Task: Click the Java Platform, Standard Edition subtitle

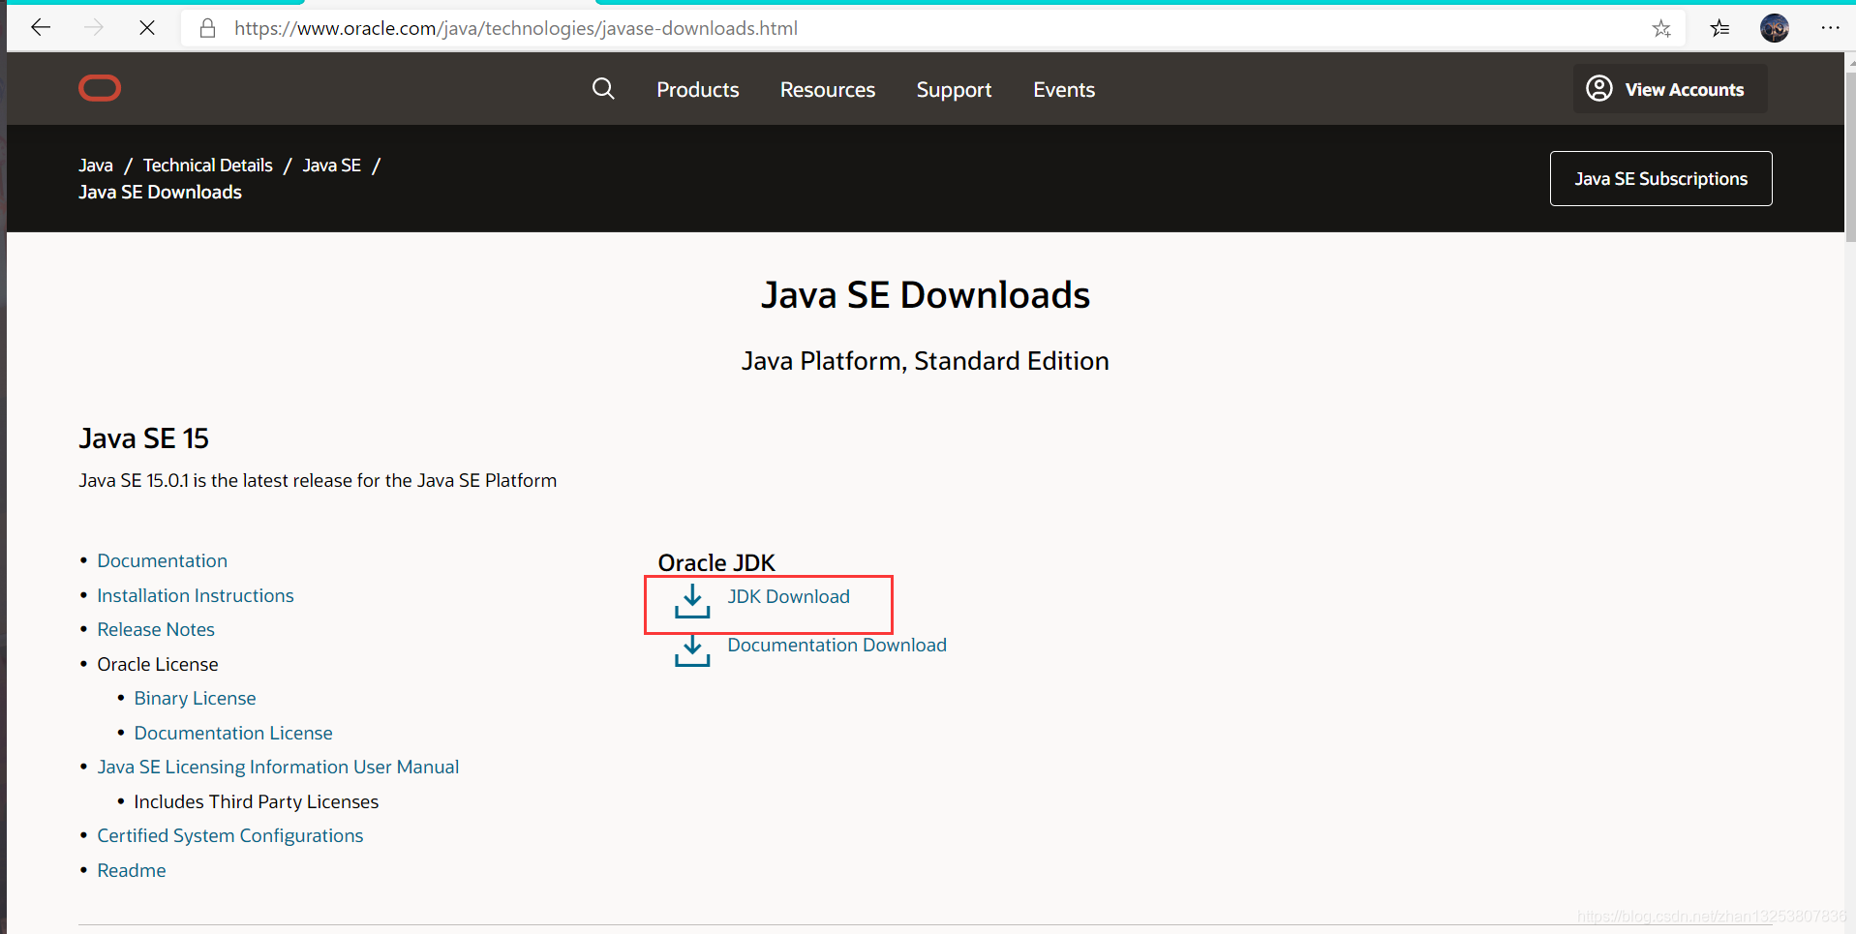Action: (x=926, y=361)
